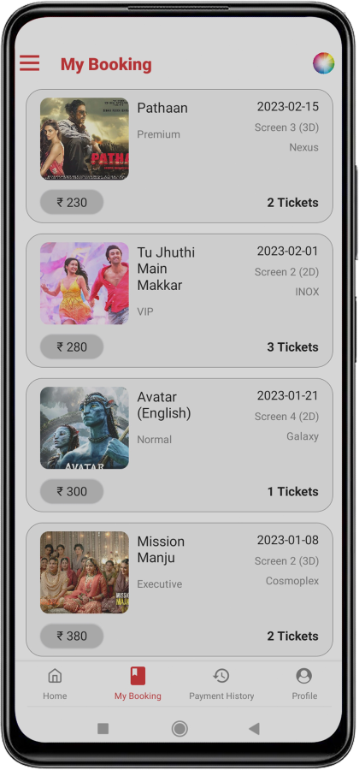Tap the ₹ 230 price chip
The height and width of the screenshot is (770, 359).
(72, 202)
